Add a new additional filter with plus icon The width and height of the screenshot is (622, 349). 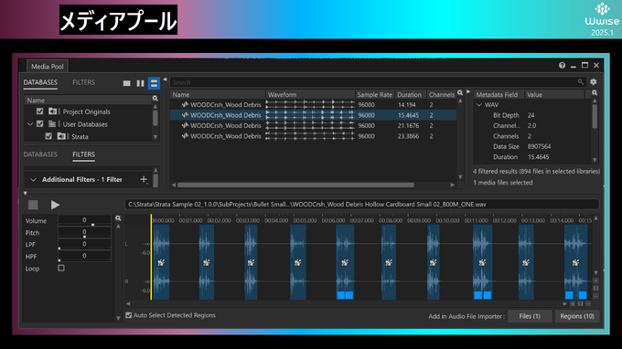coord(144,179)
